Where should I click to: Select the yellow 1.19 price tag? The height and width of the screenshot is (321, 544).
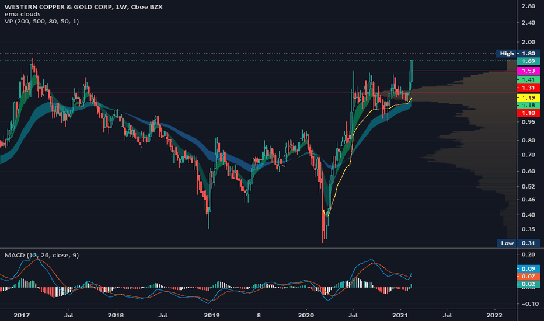coord(528,98)
